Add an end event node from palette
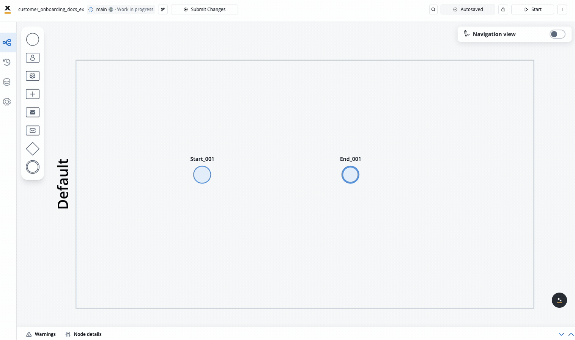The width and height of the screenshot is (575, 340). coord(33,167)
